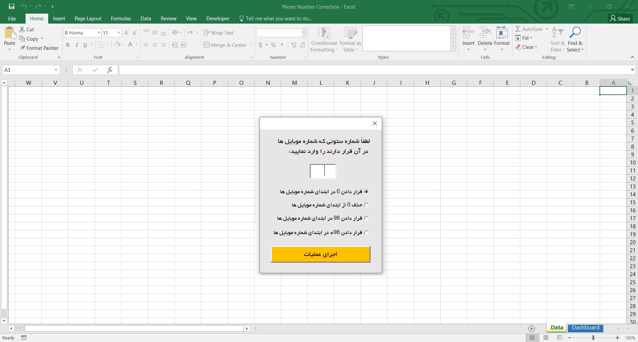The height and width of the screenshot is (342, 638).
Task: Select the radio option to remove leading 0
Action: [x=367, y=205]
